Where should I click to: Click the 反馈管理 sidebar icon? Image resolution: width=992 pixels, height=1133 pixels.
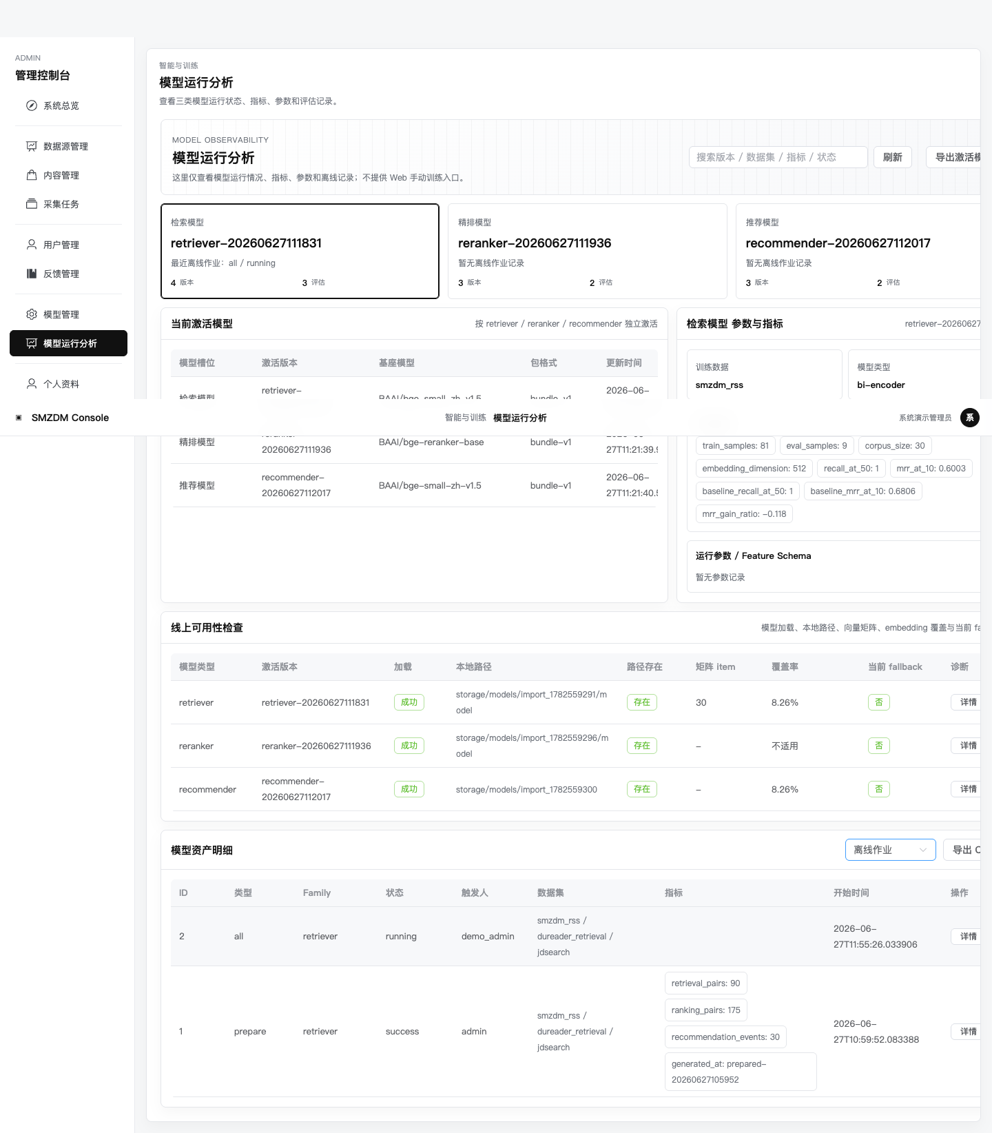click(x=32, y=274)
